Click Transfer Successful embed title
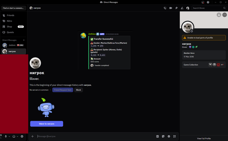Screen dimensions: 228x141 pyautogui.click(x=103, y=39)
